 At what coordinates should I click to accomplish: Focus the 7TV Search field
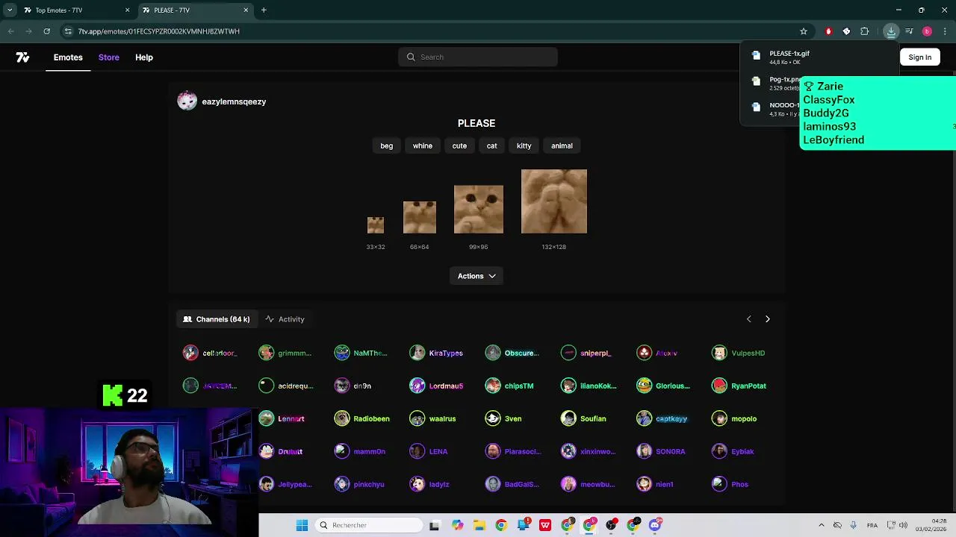pos(478,57)
